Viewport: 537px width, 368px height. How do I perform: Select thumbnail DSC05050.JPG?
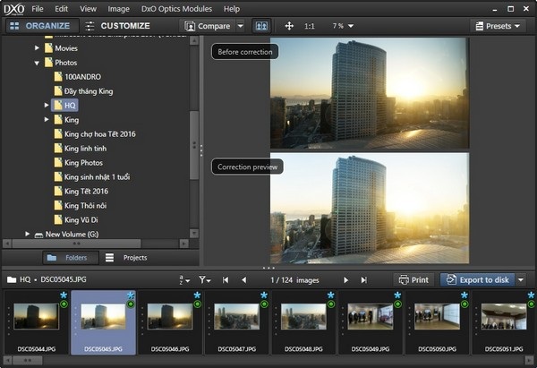click(x=437, y=322)
